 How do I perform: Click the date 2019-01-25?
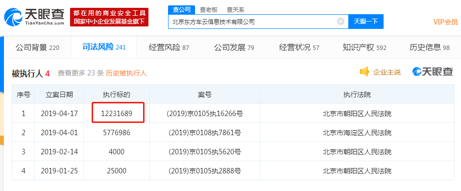[59, 171]
